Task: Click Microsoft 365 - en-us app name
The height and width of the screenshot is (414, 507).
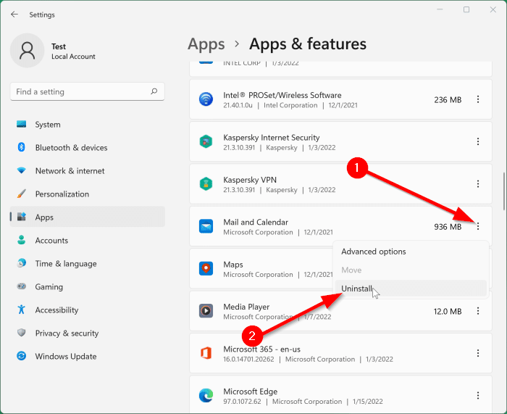Action: pyautogui.click(x=262, y=349)
